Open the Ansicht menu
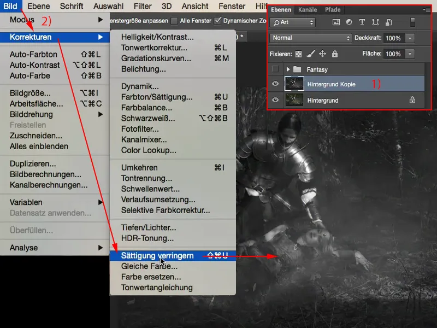The height and width of the screenshot is (328, 437). coord(195,6)
